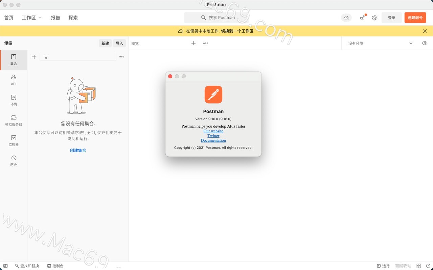Viewport: 433px width, 270px height.
Task: Select the Collections (集合) sidebar icon
Action: click(x=14, y=60)
